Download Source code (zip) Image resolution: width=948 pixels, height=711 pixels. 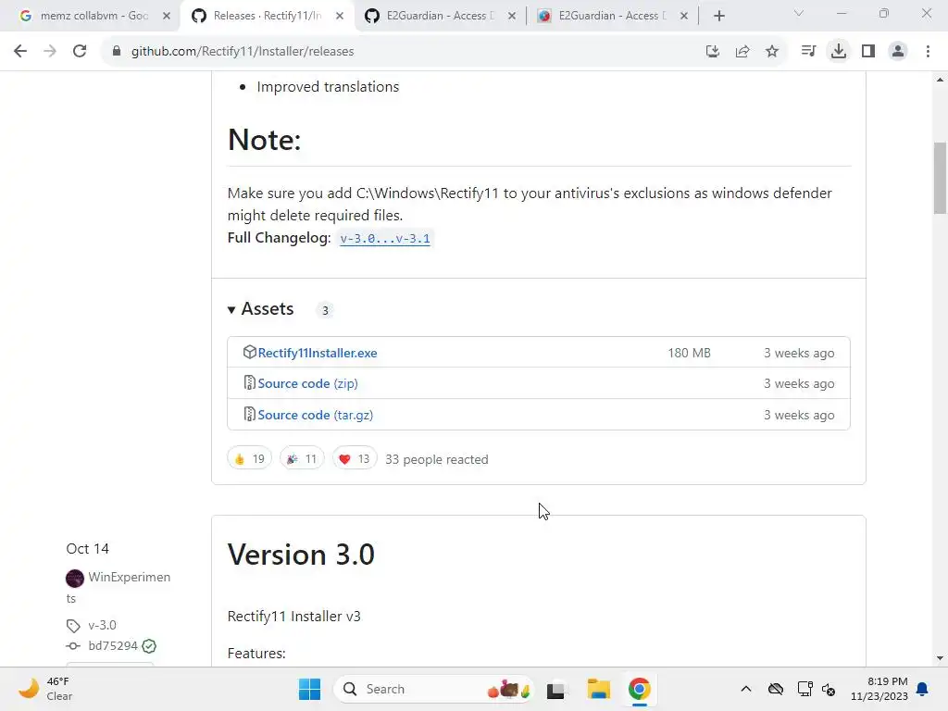[307, 383]
